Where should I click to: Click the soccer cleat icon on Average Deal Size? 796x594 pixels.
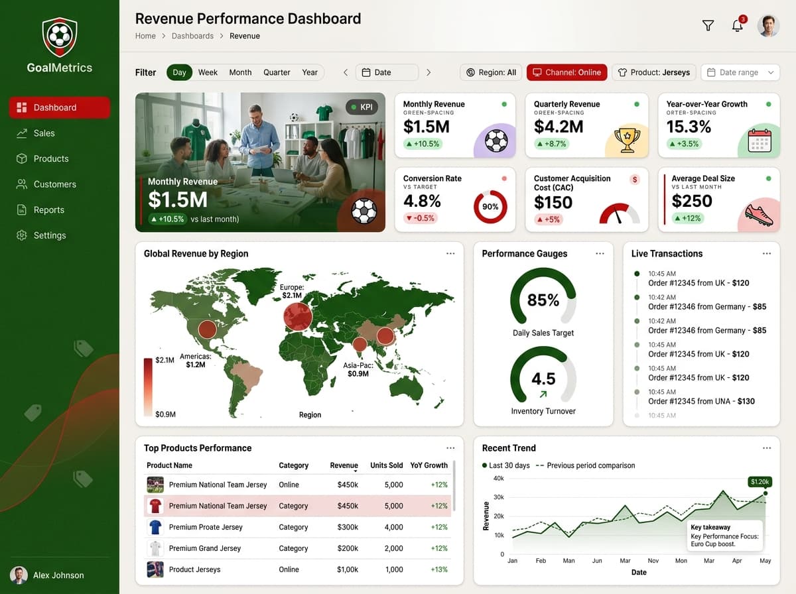pos(759,215)
